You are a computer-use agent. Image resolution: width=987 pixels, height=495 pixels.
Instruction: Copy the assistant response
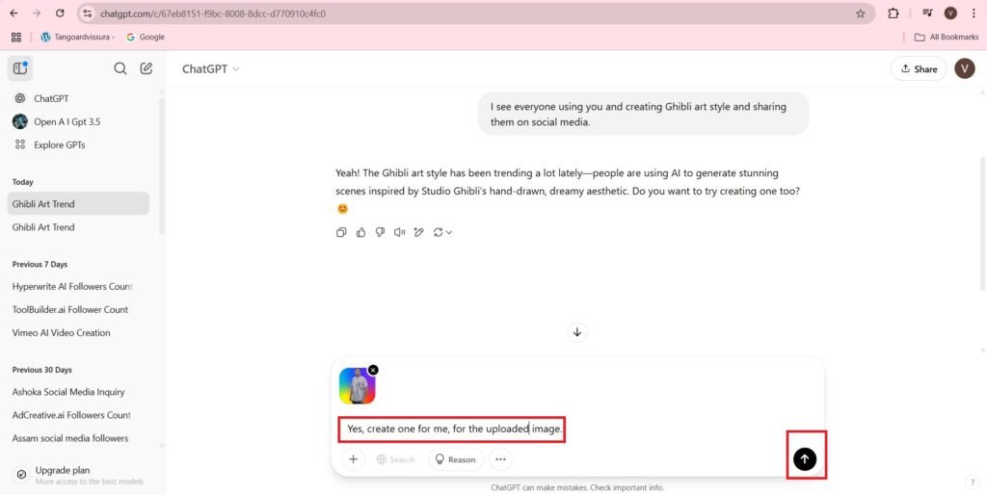341,232
